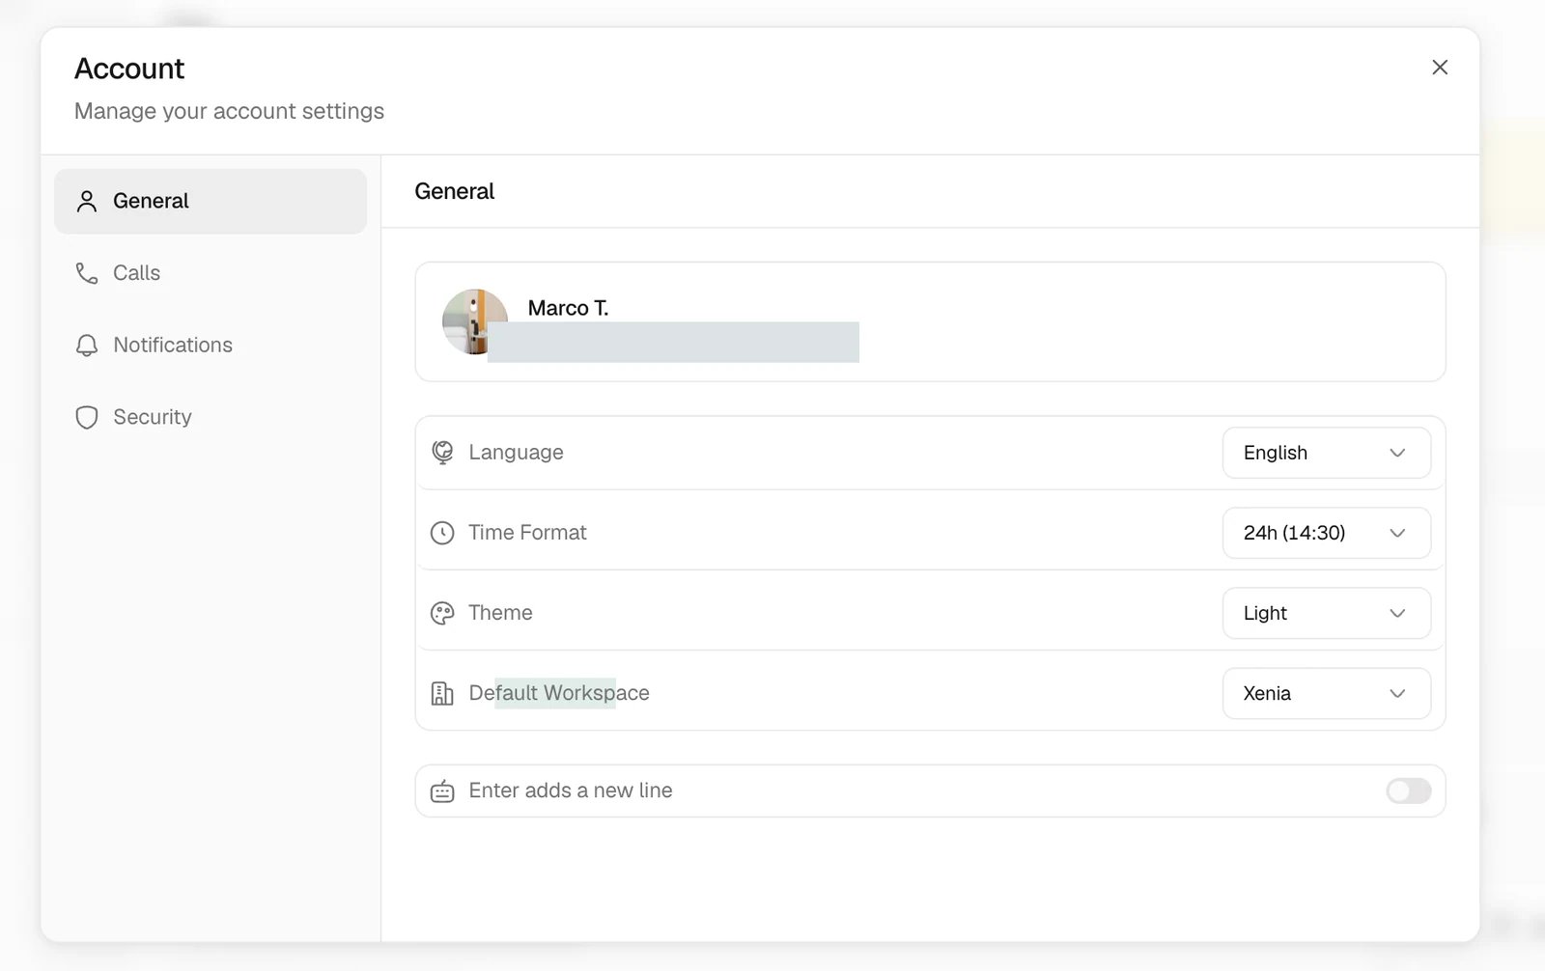Switch to the Calls settings tab
The height and width of the screenshot is (971, 1545).
[x=211, y=273]
